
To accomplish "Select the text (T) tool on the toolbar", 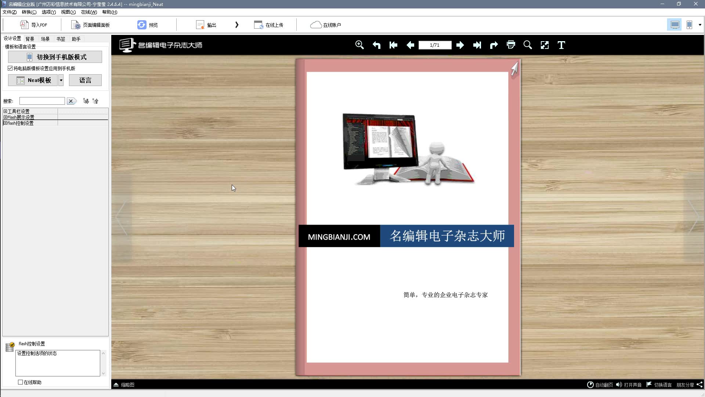I will point(561,45).
